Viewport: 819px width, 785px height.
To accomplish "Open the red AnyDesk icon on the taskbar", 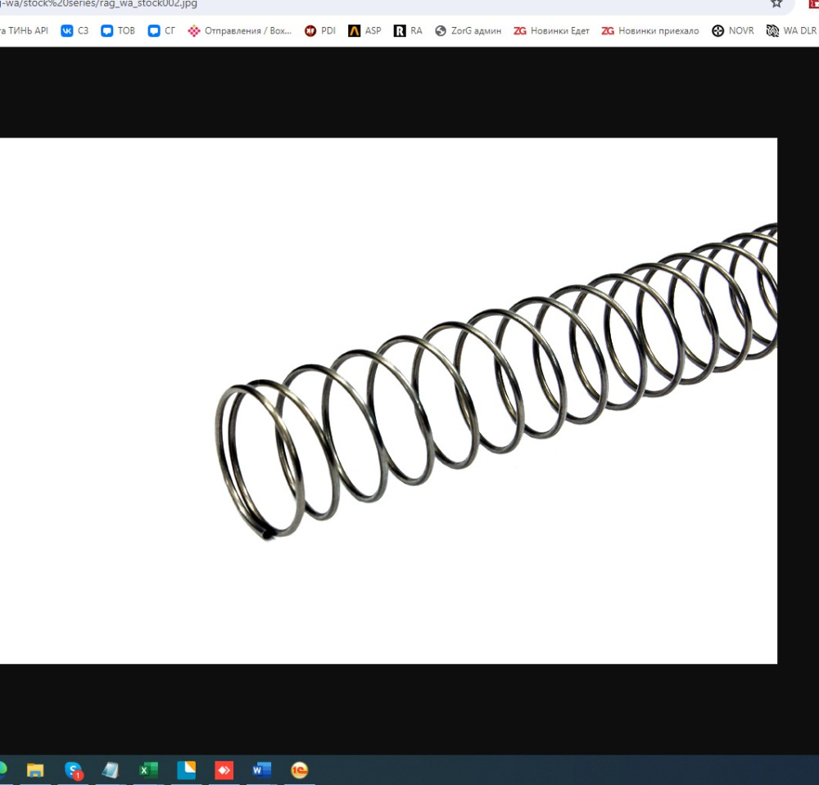I will [224, 770].
